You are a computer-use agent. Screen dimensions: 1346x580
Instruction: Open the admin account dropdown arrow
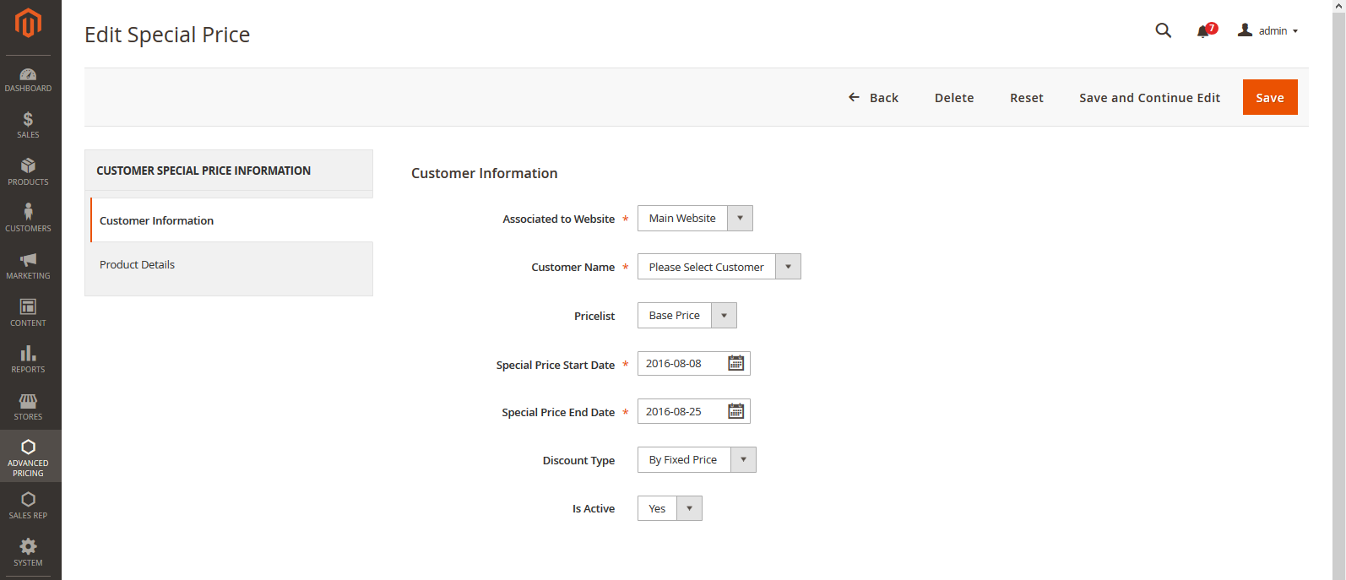(1295, 31)
